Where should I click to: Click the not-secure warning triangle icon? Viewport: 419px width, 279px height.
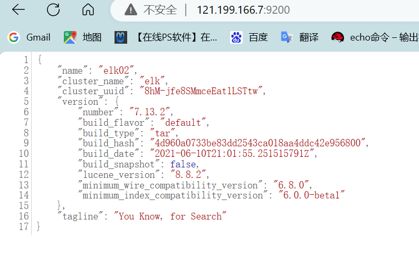click(x=131, y=10)
